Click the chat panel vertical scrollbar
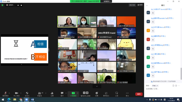The image size is (182, 102). pos(181,74)
